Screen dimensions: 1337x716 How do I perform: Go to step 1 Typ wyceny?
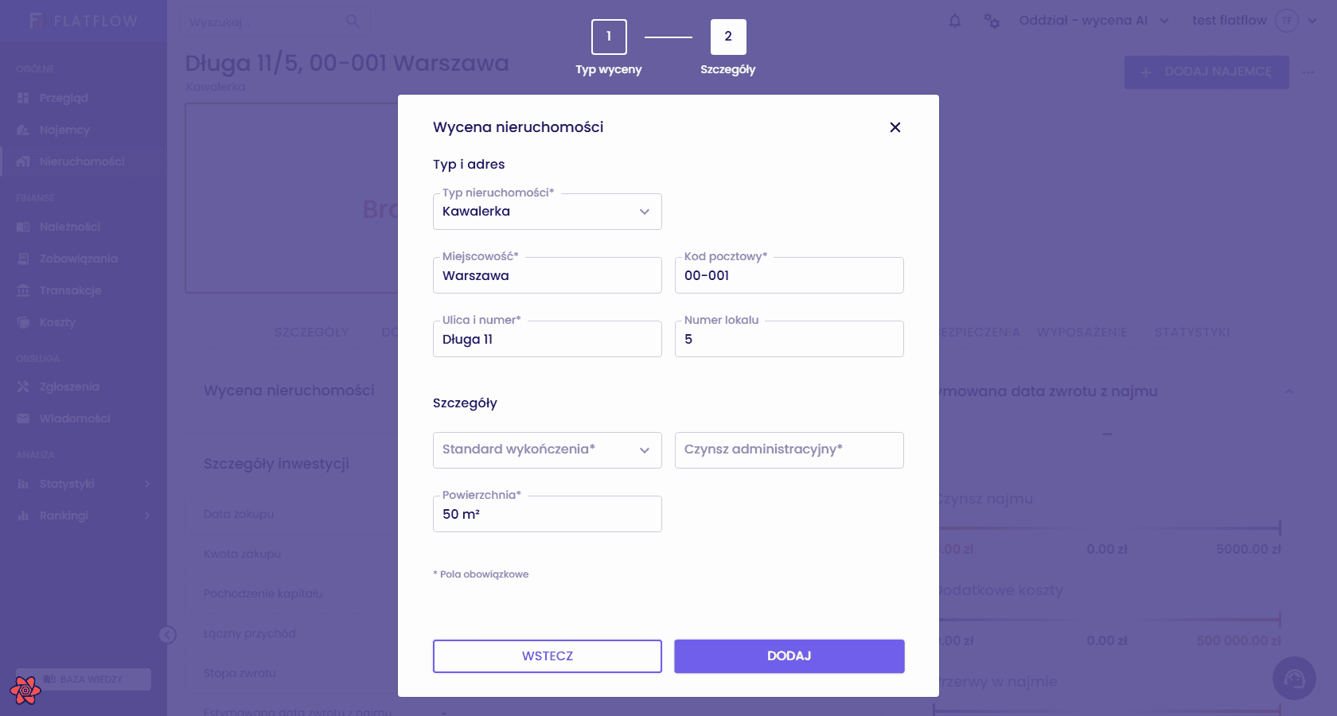(609, 37)
